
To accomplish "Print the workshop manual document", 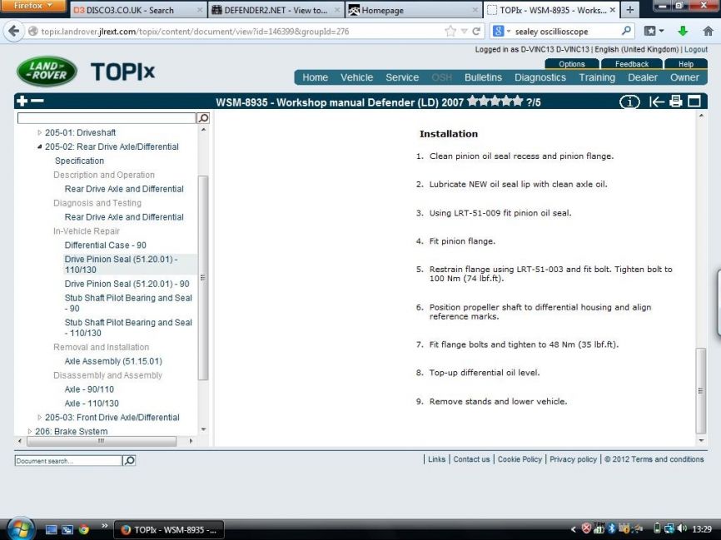I will [675, 102].
